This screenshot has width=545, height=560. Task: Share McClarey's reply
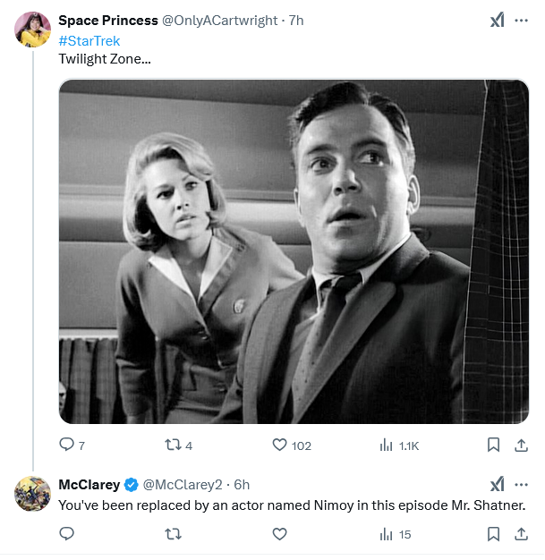coord(521,534)
